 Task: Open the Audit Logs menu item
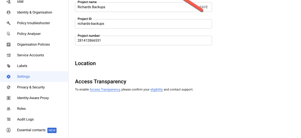25,119
